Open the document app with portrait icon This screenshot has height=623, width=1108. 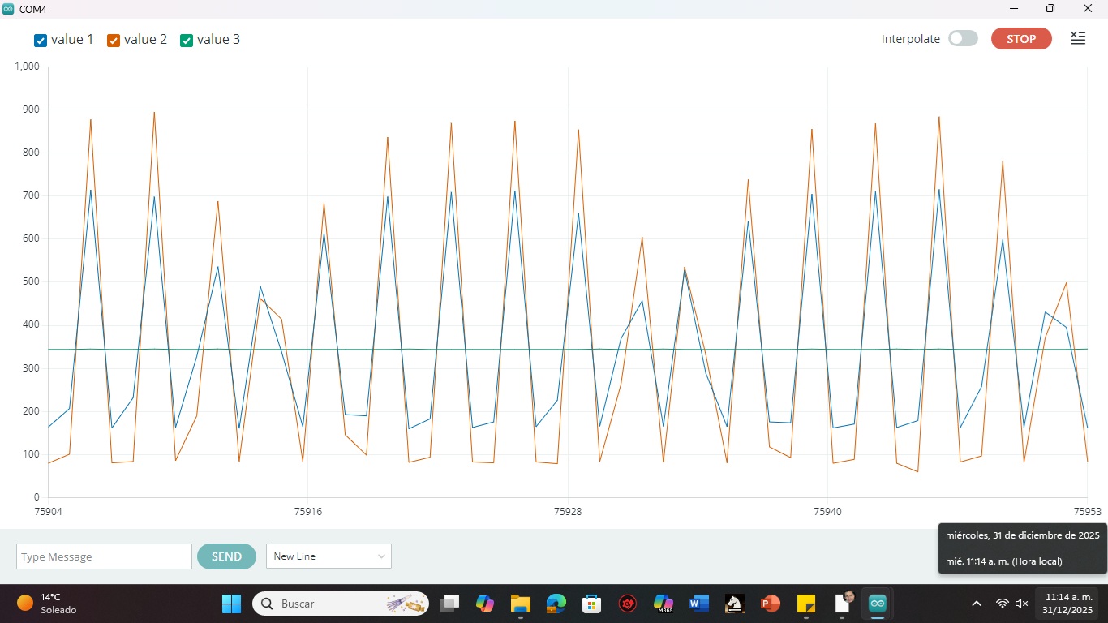click(x=844, y=603)
